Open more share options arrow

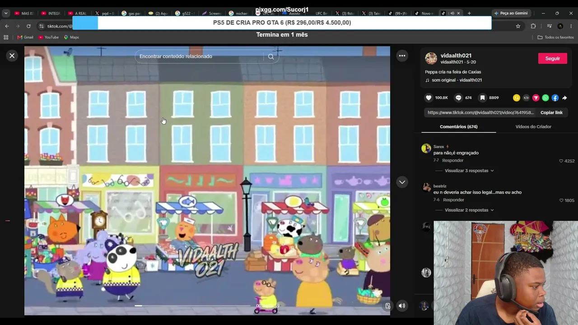pos(564,97)
